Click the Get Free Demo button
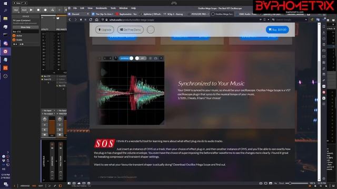Screen dimensions: 337x189 point(131,30)
